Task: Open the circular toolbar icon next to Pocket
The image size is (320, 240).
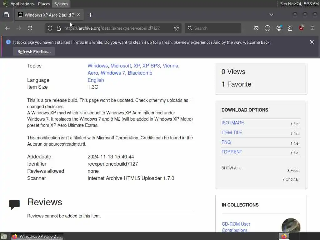Action: 267,28
